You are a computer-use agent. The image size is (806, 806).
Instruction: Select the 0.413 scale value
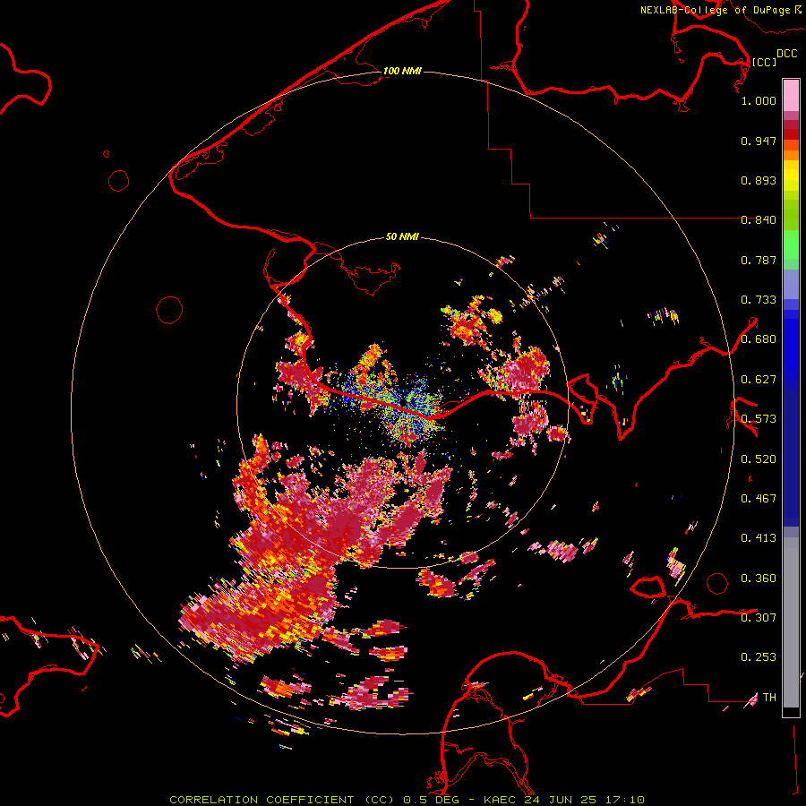pyautogui.click(x=759, y=538)
